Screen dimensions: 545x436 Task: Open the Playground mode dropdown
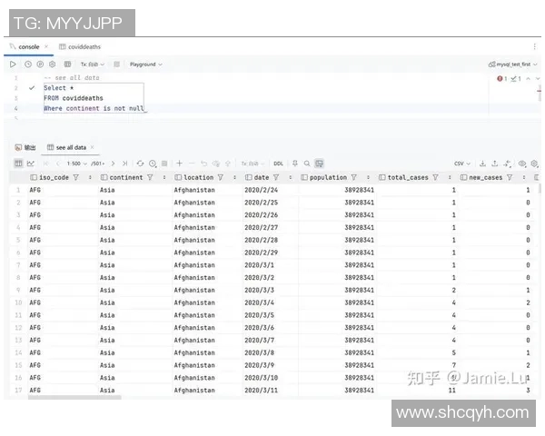coord(145,64)
